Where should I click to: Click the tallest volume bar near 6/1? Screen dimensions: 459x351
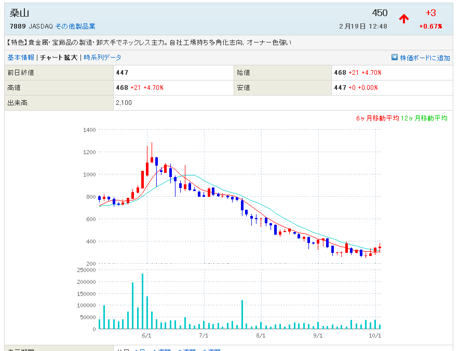(142, 301)
